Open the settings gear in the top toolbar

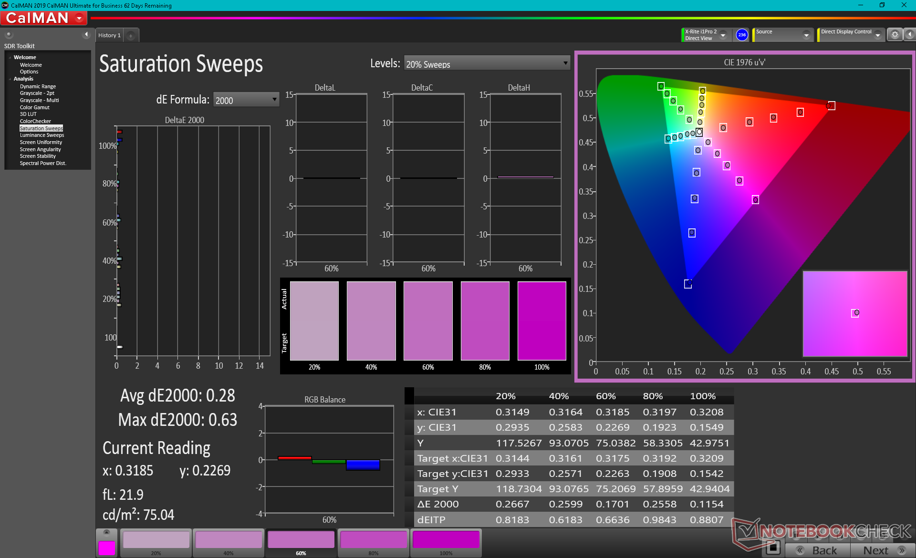pos(895,35)
